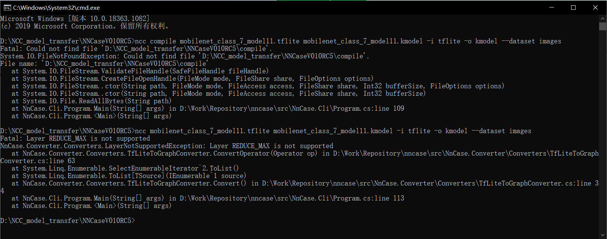Click the maximize window button

click(x=574, y=7)
